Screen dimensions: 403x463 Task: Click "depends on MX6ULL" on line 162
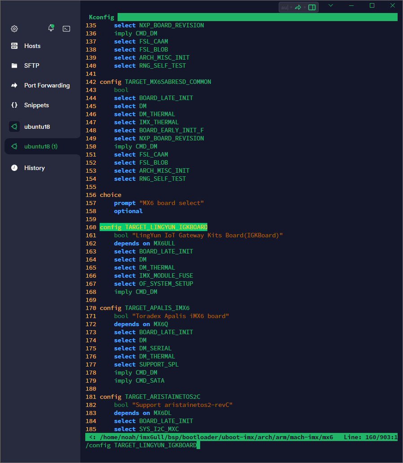(145, 243)
